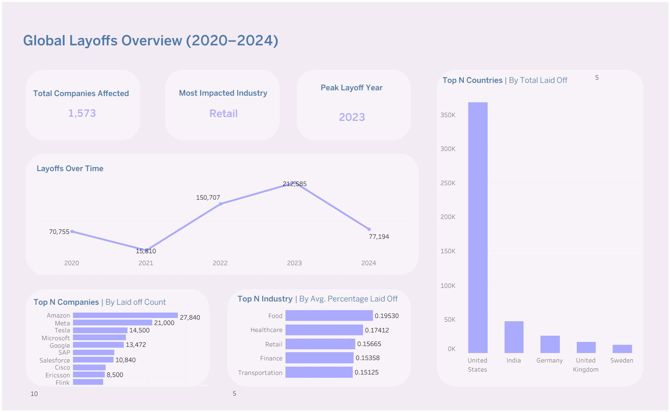Click the United States bar in countries chart
Screen dimensions: 670x412
(478, 227)
